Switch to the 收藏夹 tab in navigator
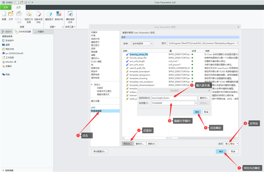 point(39,32)
